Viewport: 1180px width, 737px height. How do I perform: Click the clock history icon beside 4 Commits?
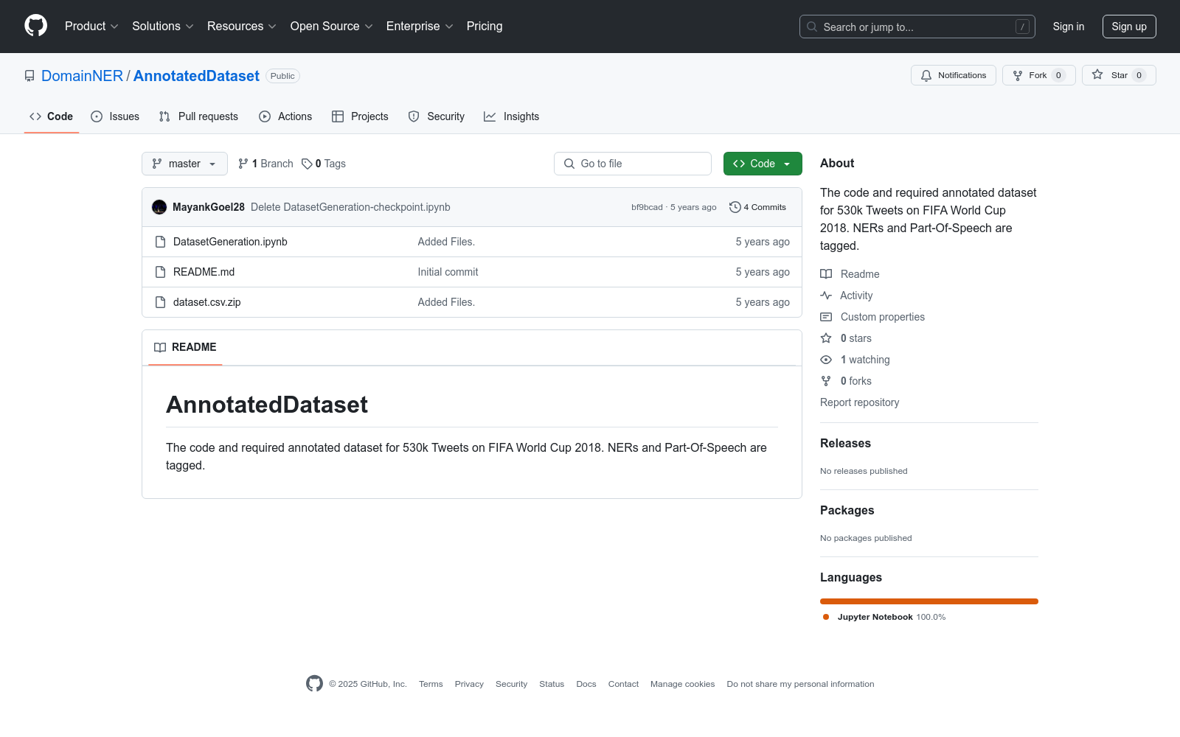click(735, 207)
